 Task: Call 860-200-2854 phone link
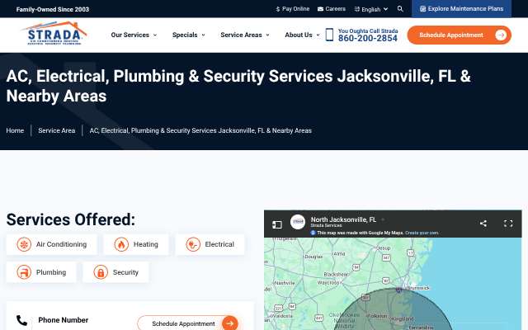[x=368, y=39]
